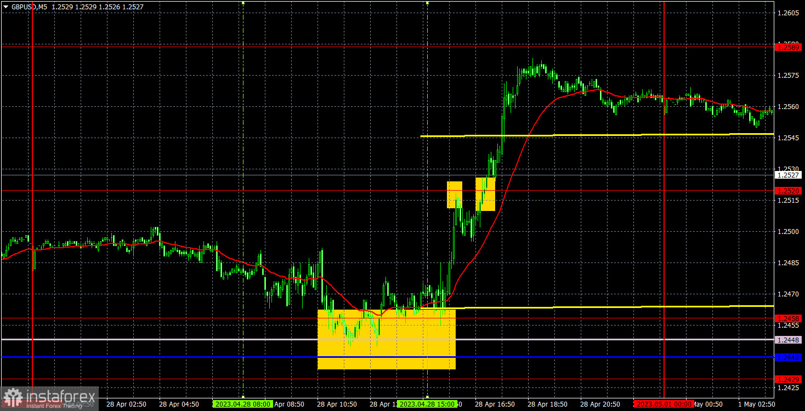Select the later small yellow rectangle near 1.2520
Image resolution: width=805 pixels, height=411 pixels.
[x=485, y=194]
